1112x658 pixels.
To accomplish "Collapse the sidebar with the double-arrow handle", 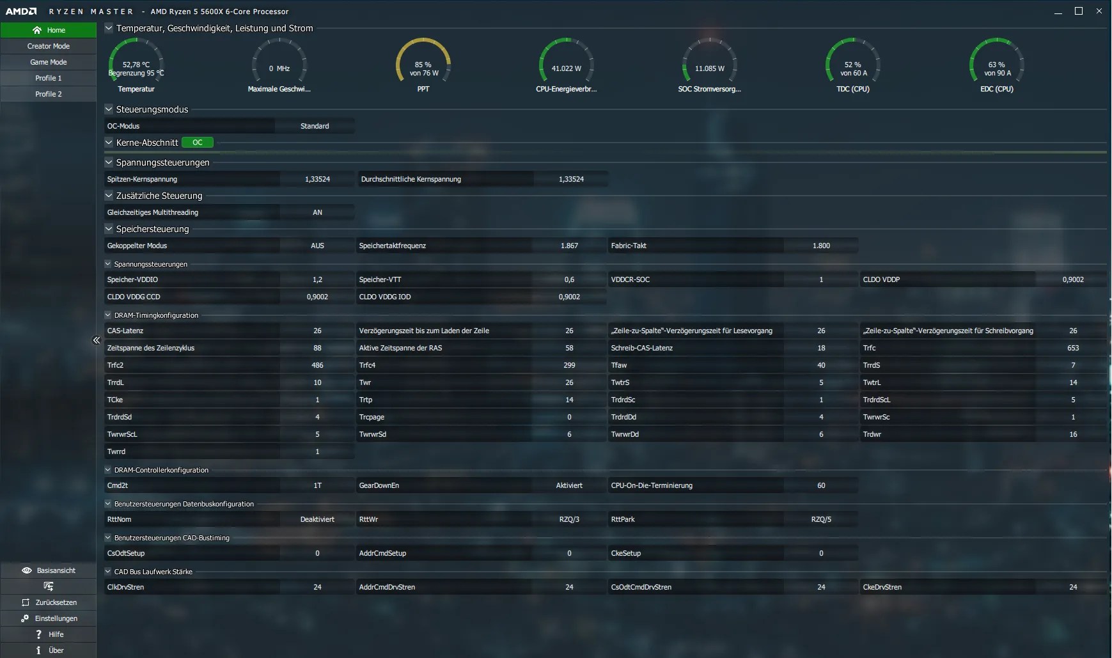I will (97, 340).
